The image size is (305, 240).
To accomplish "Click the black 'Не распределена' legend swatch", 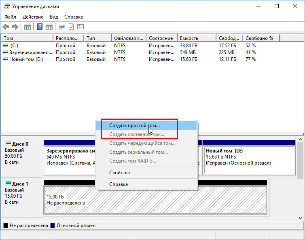I will click(x=6, y=225).
